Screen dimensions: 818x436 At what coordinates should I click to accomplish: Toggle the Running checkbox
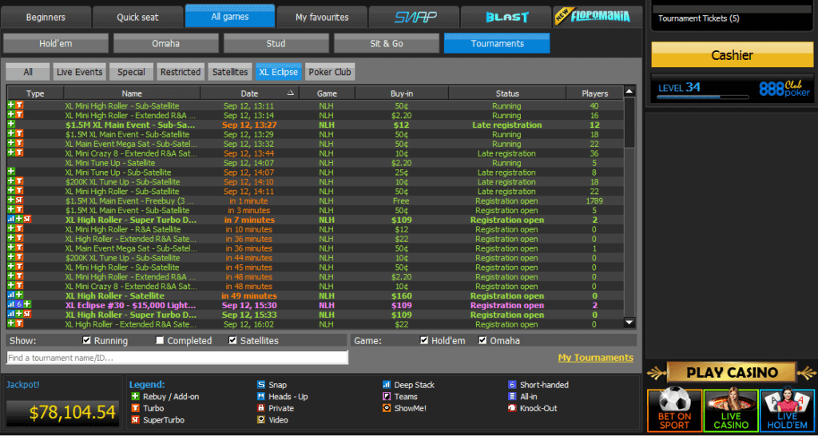[x=86, y=340]
